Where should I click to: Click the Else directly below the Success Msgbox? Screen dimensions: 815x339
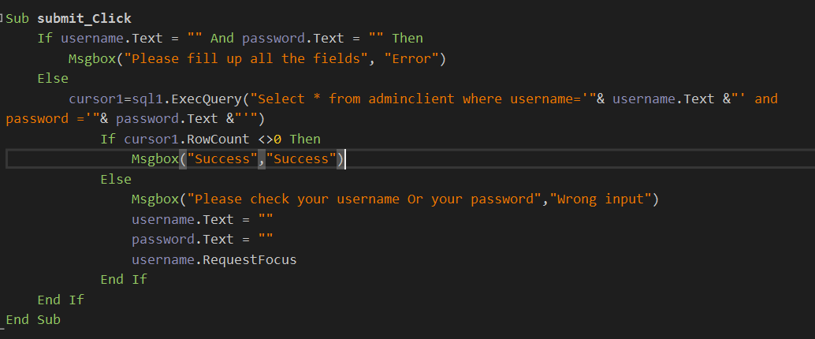click(116, 180)
